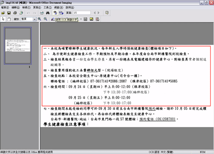This screenshot has height=154, width=214.
Task: Open the 說明(H) menu
Action: coord(70,8)
